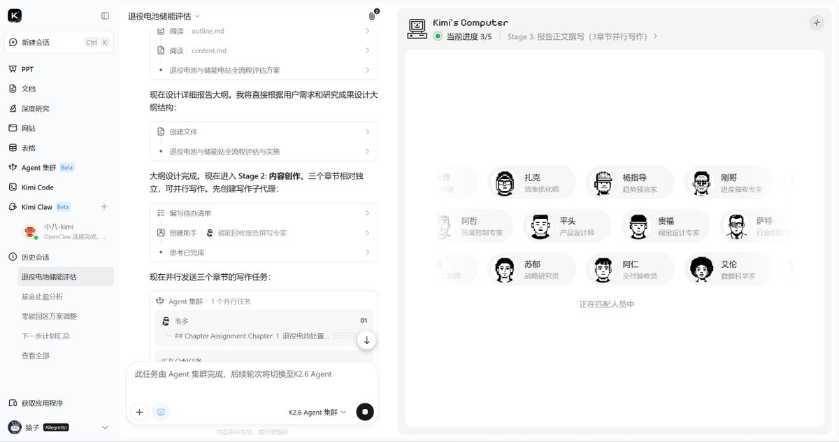Click the Agent 集群 parallel task header
Viewport: 839px width, 442px height.
pyautogui.click(x=264, y=301)
